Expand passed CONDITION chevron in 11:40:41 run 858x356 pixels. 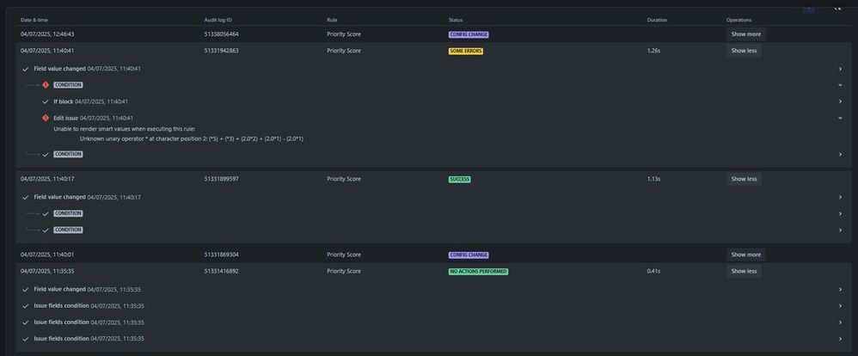coord(840,155)
